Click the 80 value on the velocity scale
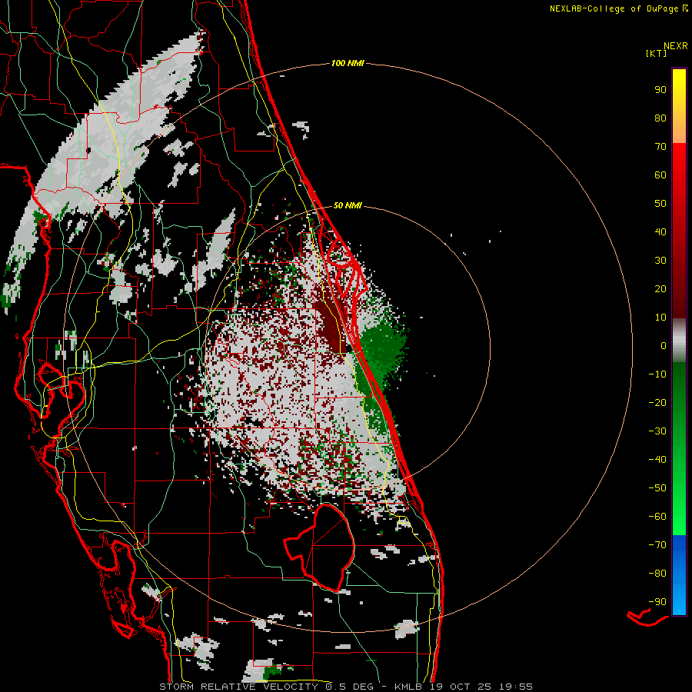The height and width of the screenshot is (692, 692). (660, 118)
